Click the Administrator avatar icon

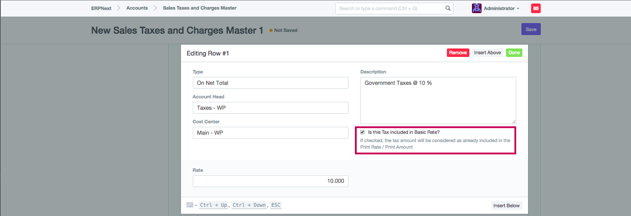pyautogui.click(x=476, y=8)
